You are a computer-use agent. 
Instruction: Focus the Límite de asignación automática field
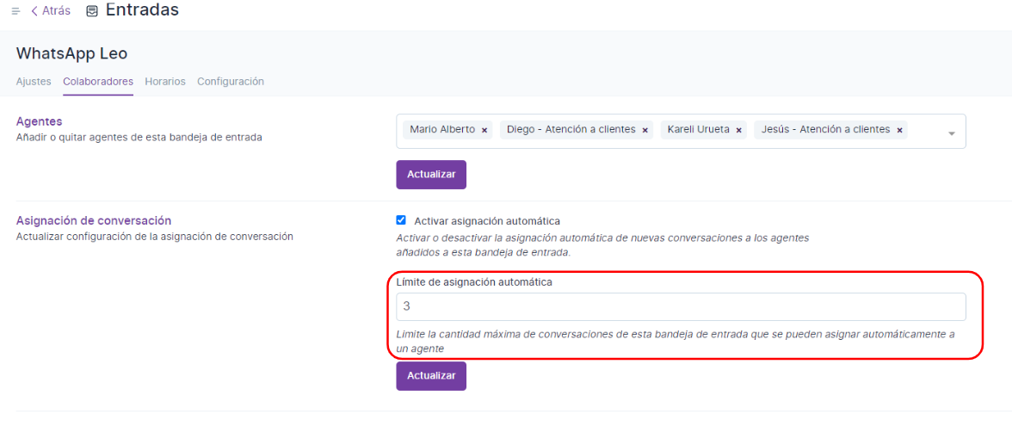pos(681,307)
